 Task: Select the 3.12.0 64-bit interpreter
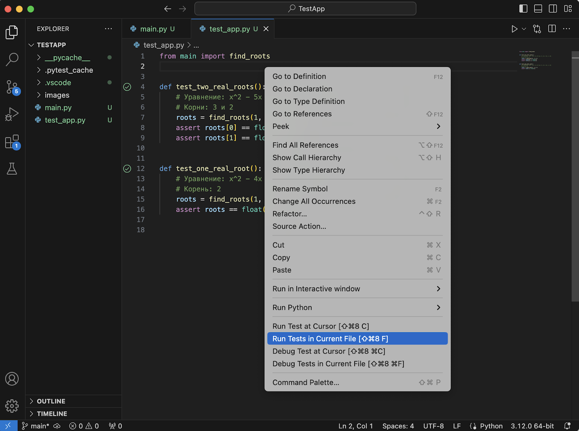point(532,426)
